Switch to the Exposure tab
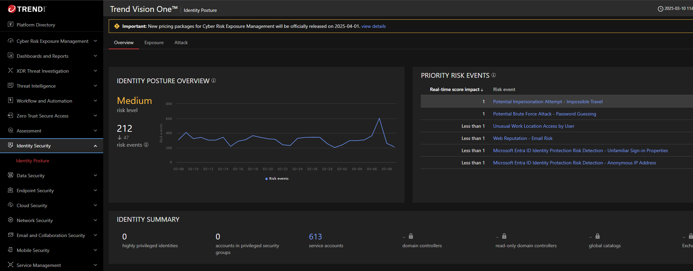Viewport: 693px width, 271px height. (x=154, y=43)
